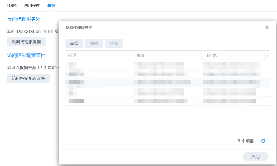Close the dialog with the X icon
This screenshot has width=277, height=166.
(x=267, y=27)
